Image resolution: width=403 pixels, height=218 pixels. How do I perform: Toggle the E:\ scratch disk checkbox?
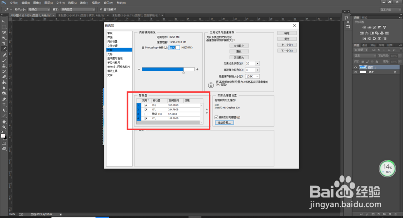pos(146,110)
